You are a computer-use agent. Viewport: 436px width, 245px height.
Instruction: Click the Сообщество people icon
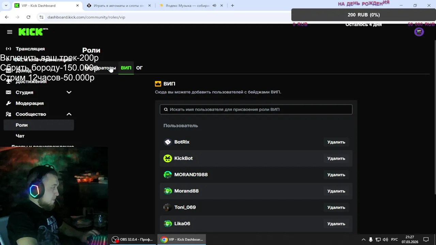9,114
